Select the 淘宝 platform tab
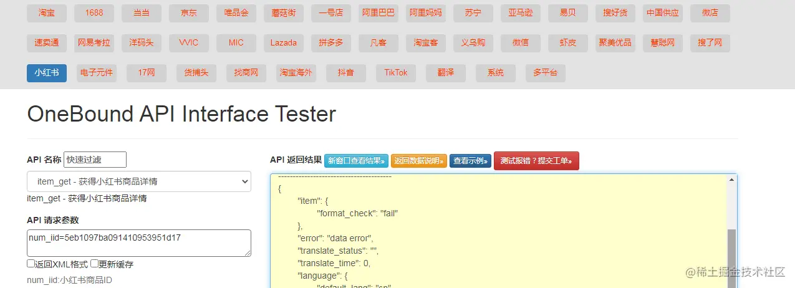Image resolution: width=795 pixels, height=288 pixels. click(47, 13)
